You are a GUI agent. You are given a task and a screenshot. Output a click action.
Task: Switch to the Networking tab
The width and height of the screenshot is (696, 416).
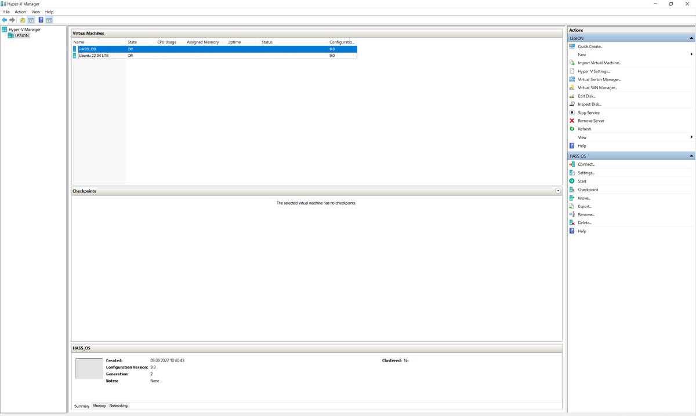tap(118, 406)
